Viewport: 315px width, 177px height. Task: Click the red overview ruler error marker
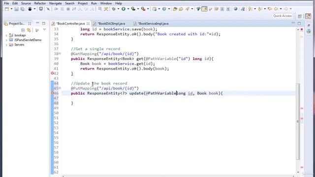[302, 29]
